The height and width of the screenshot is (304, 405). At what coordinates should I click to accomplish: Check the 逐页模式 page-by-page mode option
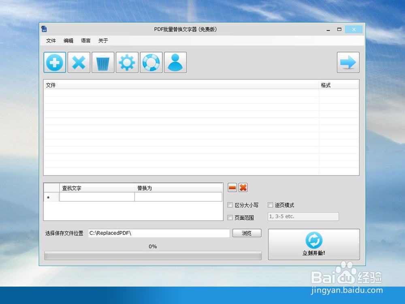tap(271, 205)
